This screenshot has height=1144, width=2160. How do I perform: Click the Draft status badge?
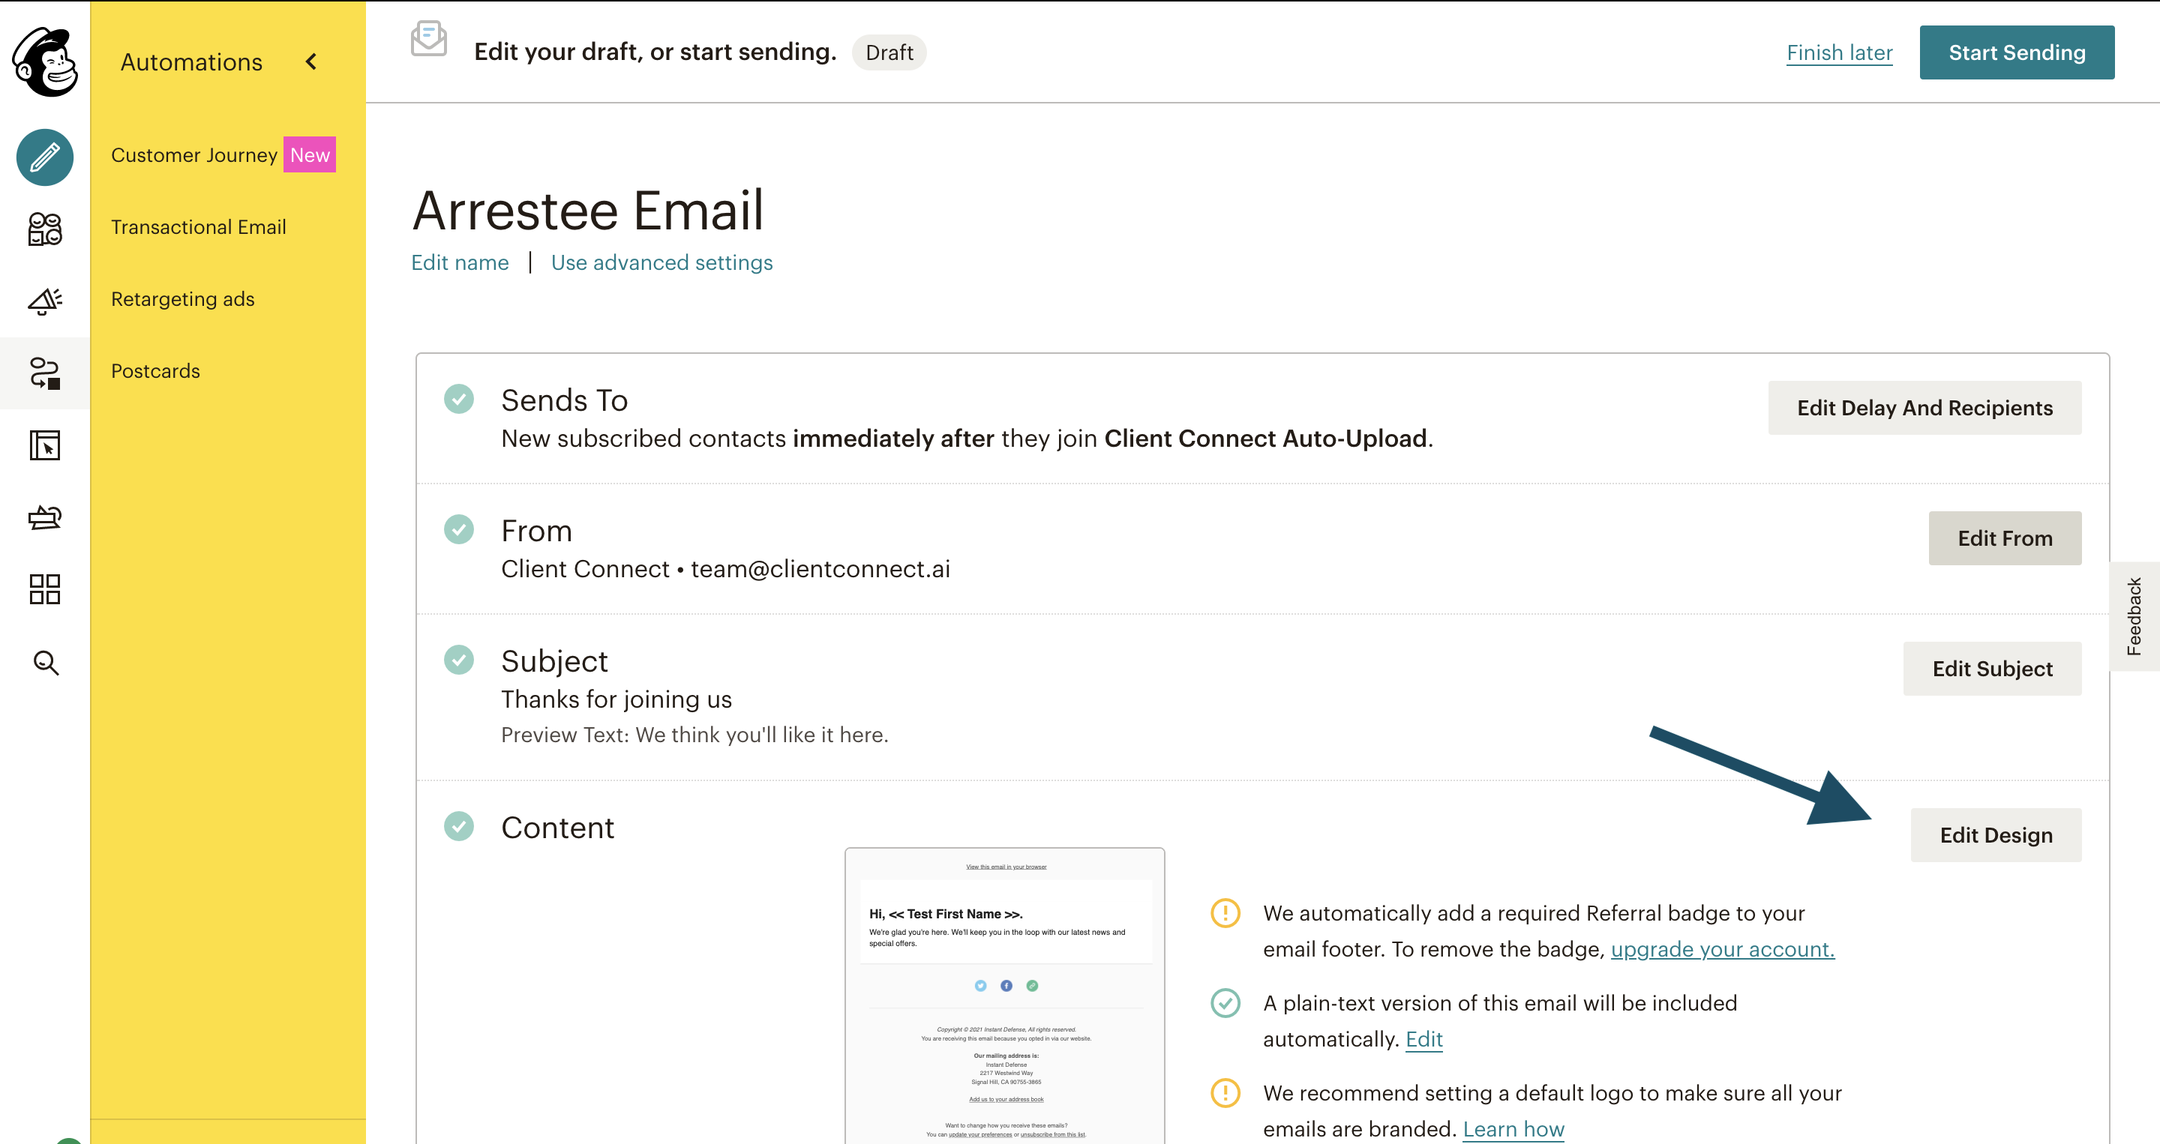(889, 52)
